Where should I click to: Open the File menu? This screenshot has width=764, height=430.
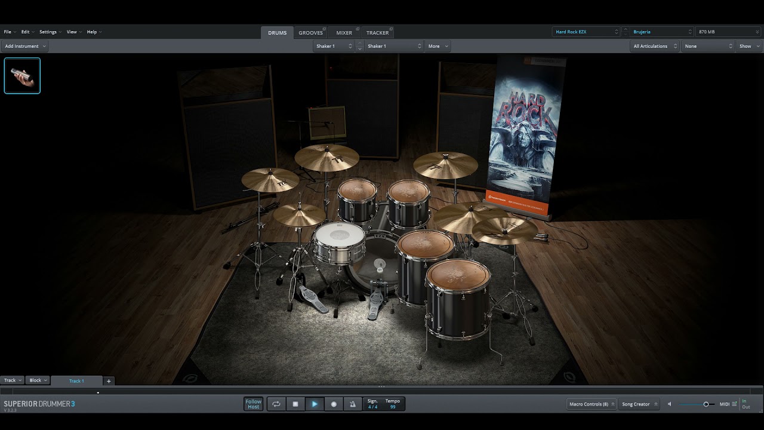pyautogui.click(x=10, y=32)
